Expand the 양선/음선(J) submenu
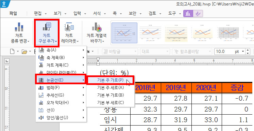Screen dimensions: 254x131 coord(61,117)
